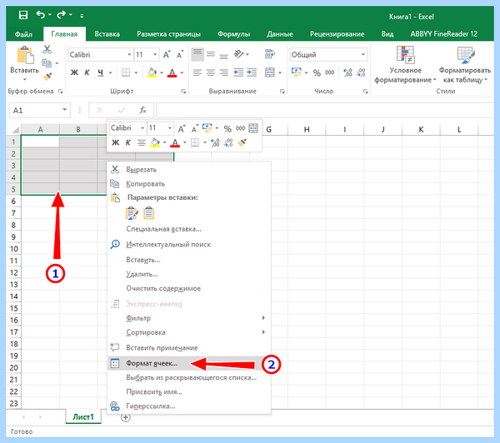
Task: Toggle underline Ч in the ribbon
Action: point(101,72)
